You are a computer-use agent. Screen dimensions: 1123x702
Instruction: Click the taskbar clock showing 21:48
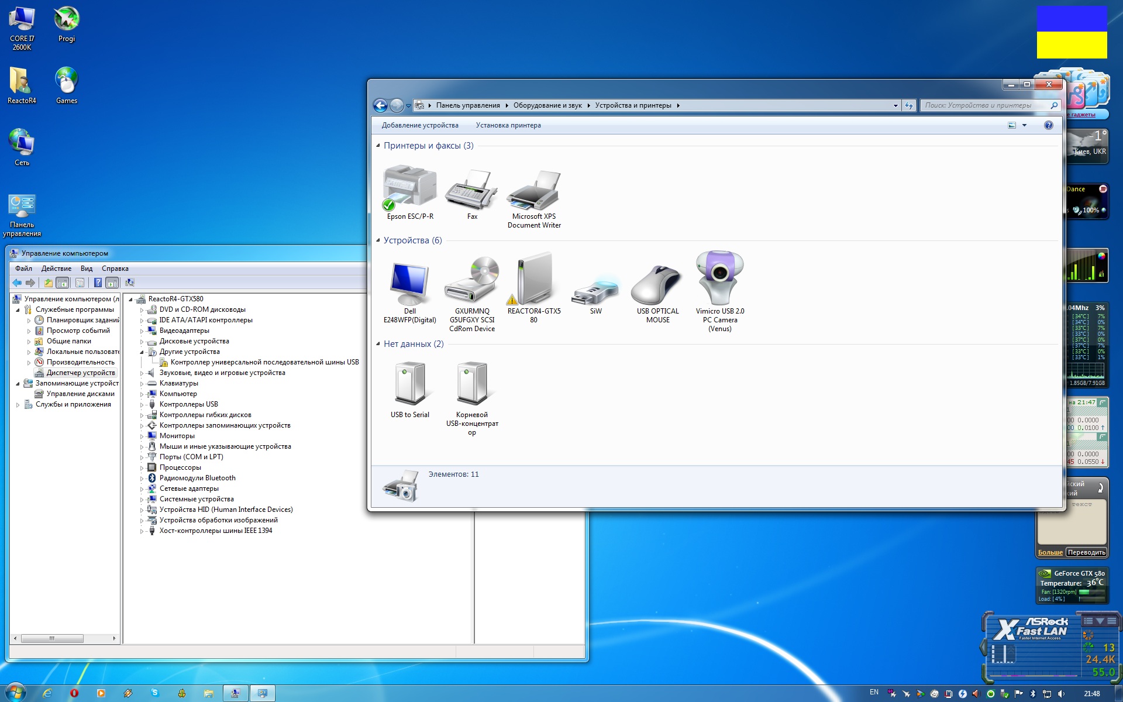(x=1092, y=694)
